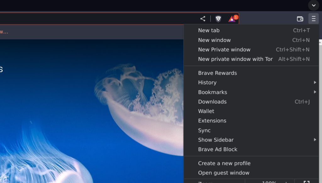This screenshot has height=183, width=322.
Task: Click the 100% zoom level indicator
Action: pos(269,182)
